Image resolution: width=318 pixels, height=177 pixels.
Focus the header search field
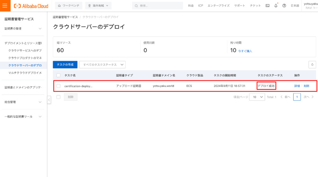pyautogui.click(x=157, y=6)
